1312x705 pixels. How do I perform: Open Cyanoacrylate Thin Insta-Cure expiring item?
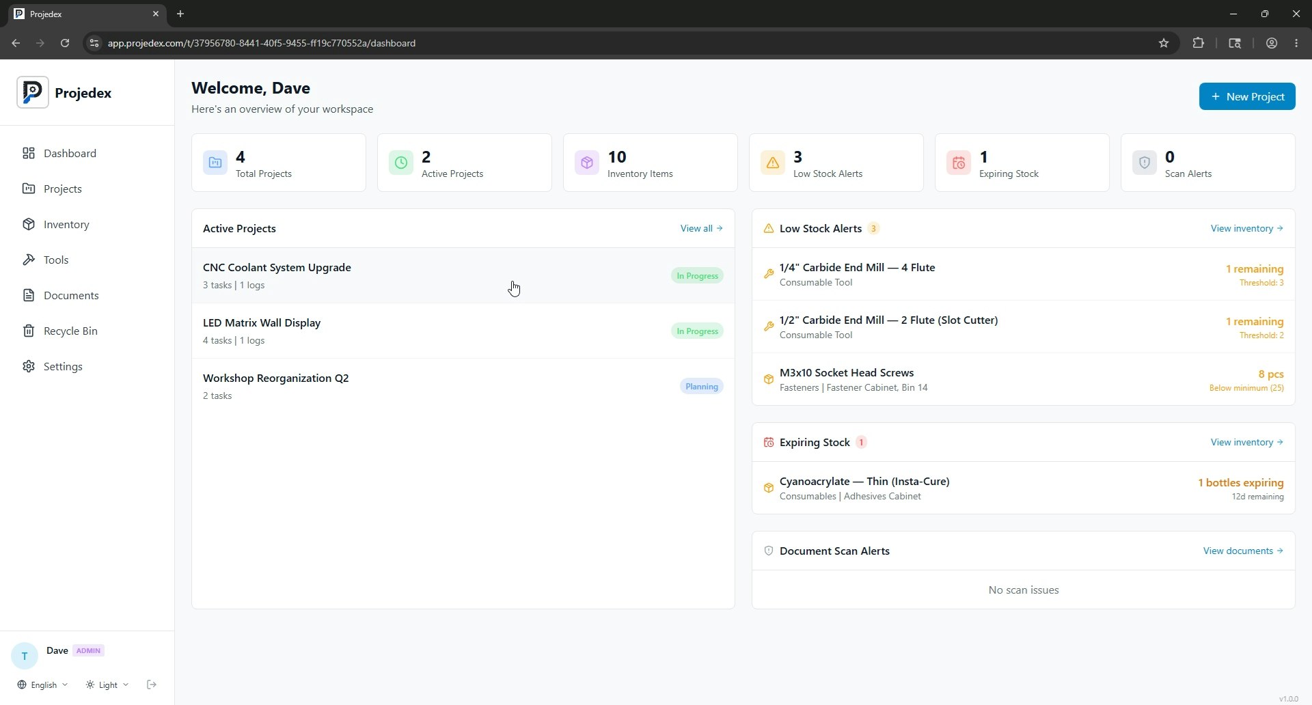pos(1024,488)
